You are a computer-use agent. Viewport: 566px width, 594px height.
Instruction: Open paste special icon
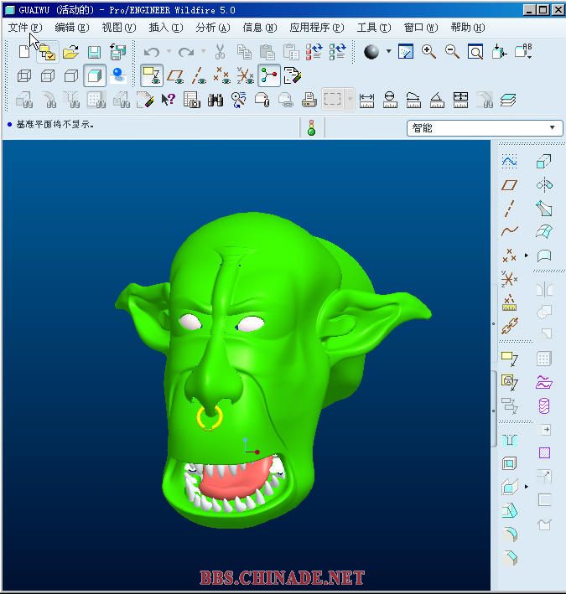(x=291, y=52)
